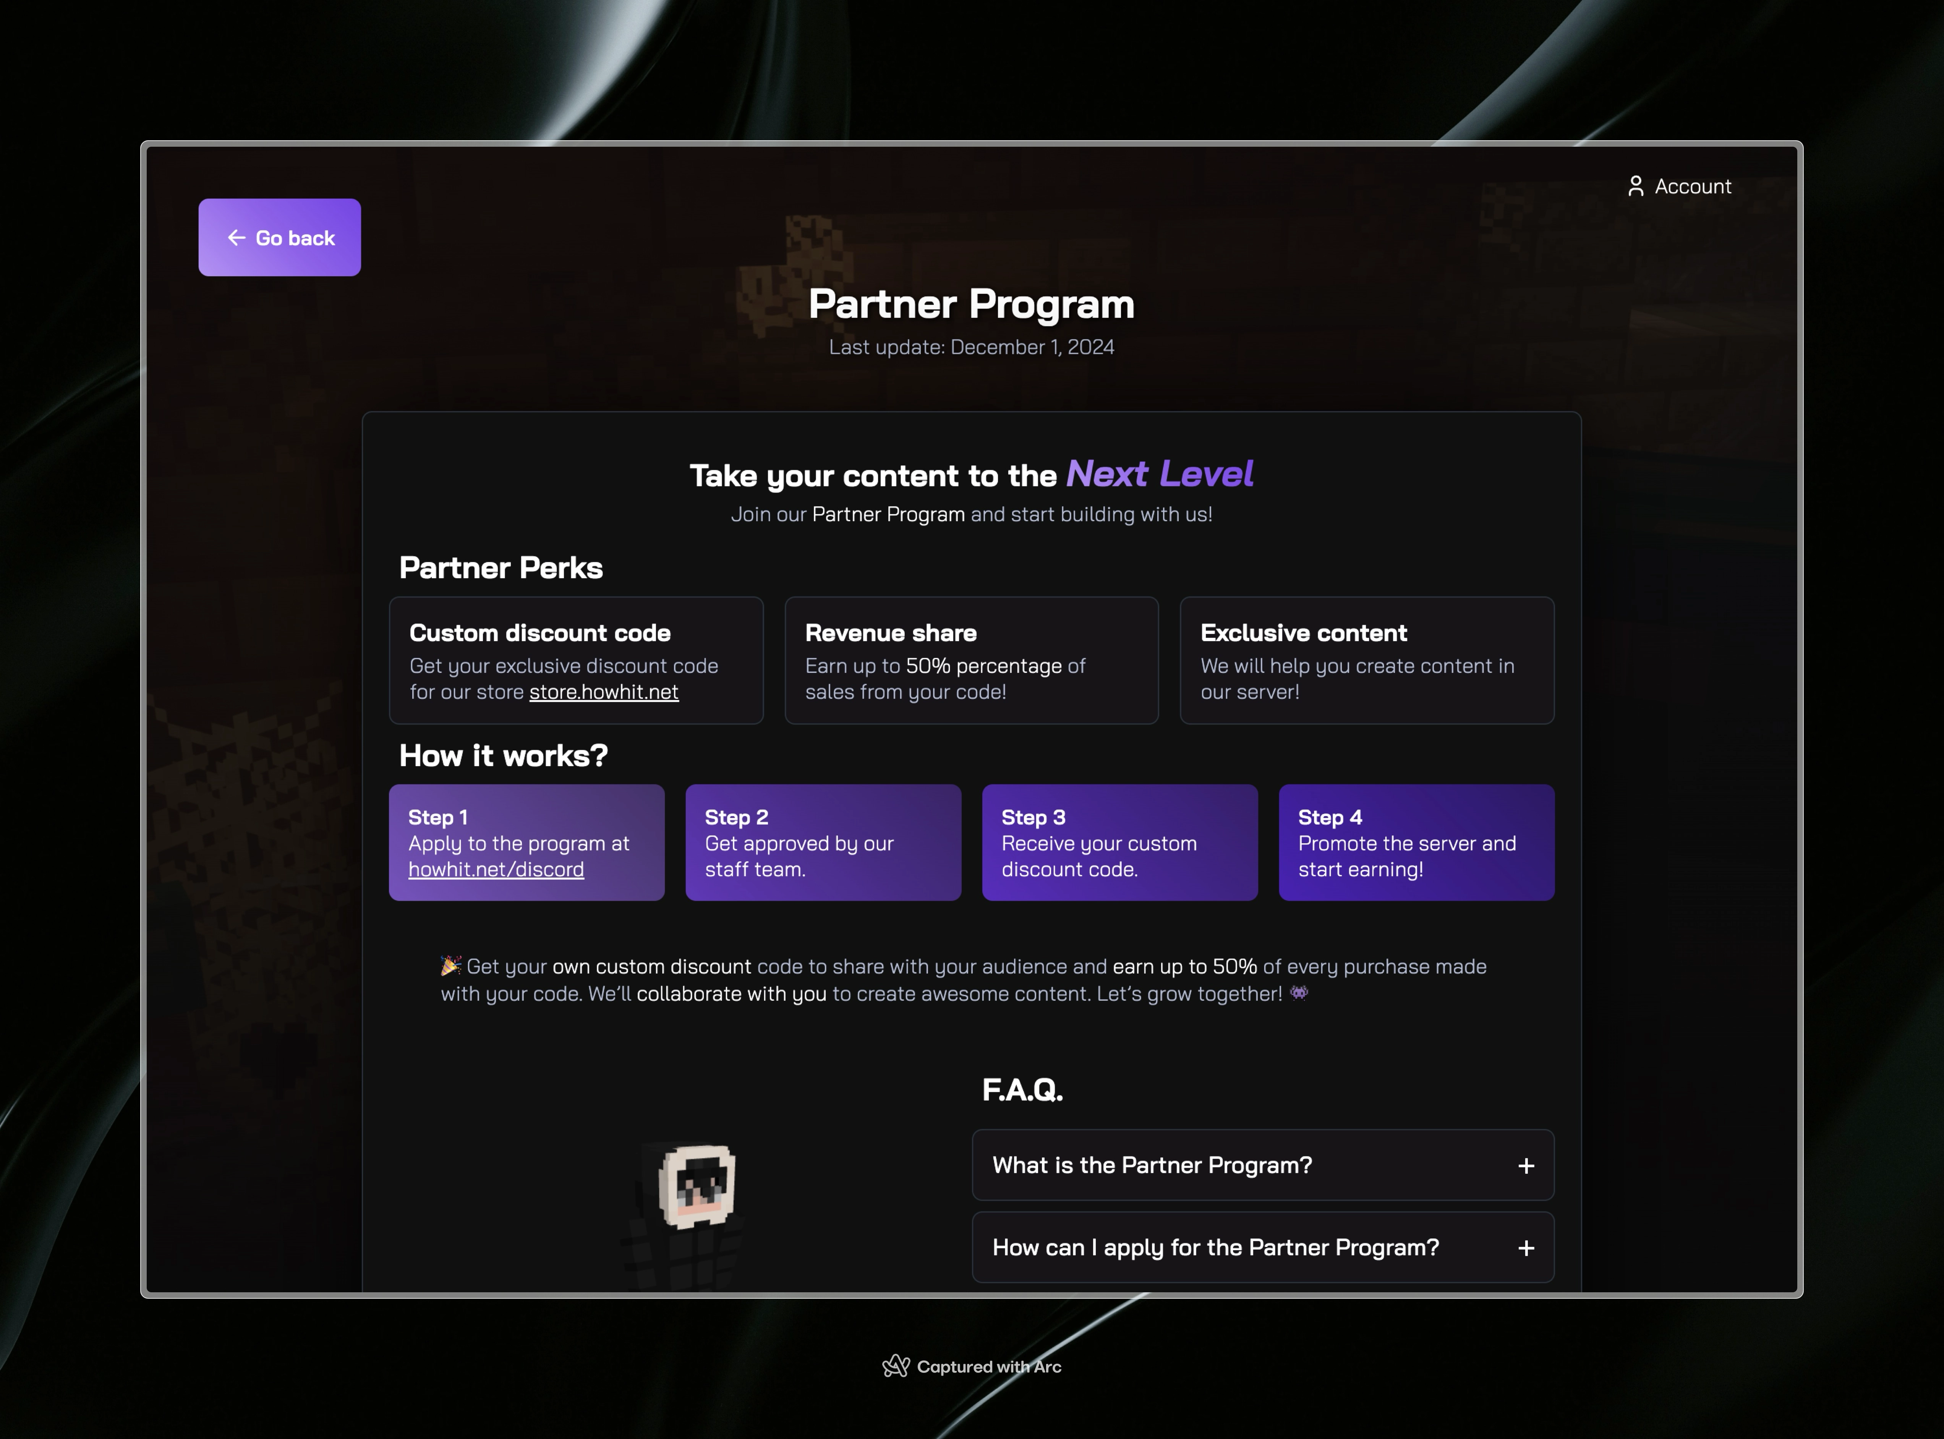
Task: Expand the 'What is the Partner Program?' FAQ
Action: click(x=1262, y=1165)
